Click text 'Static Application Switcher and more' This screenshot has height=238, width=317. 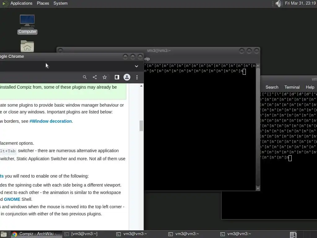point(52,159)
